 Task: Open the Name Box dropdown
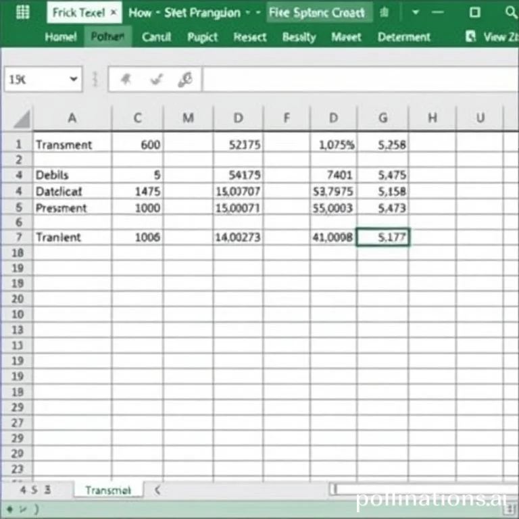point(73,80)
